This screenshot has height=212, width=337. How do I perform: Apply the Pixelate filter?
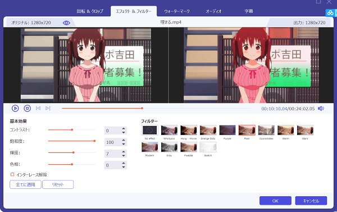(x=189, y=147)
